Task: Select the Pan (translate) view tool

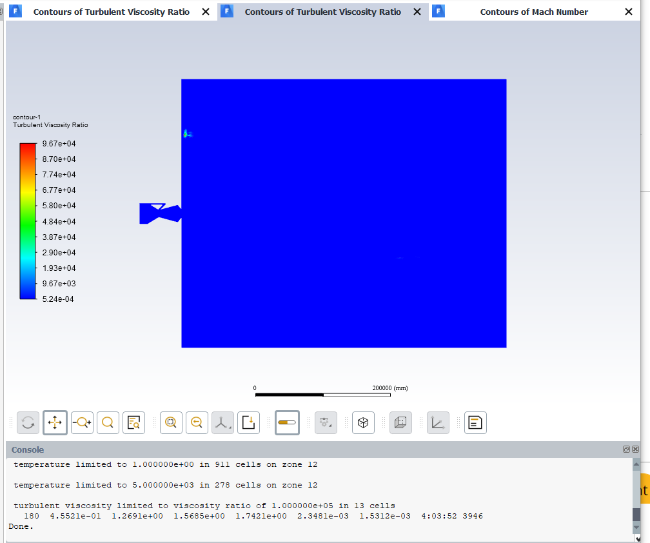Action: pos(55,423)
